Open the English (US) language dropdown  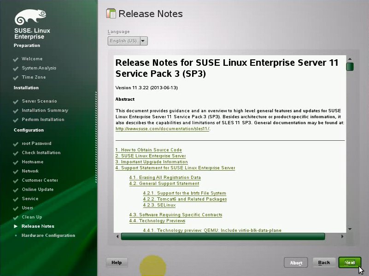click(128, 41)
